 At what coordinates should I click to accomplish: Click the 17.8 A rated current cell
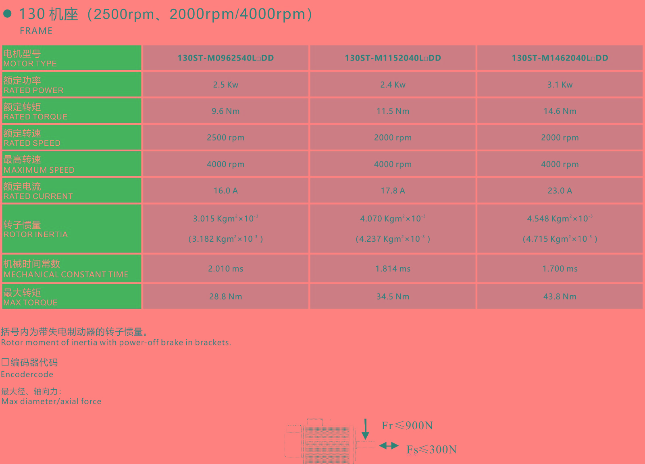[393, 190]
